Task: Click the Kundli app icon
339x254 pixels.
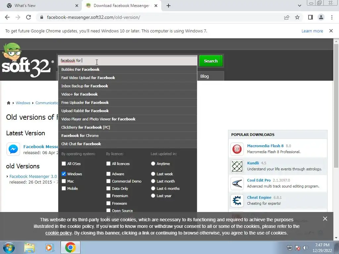Action: tap(237, 166)
